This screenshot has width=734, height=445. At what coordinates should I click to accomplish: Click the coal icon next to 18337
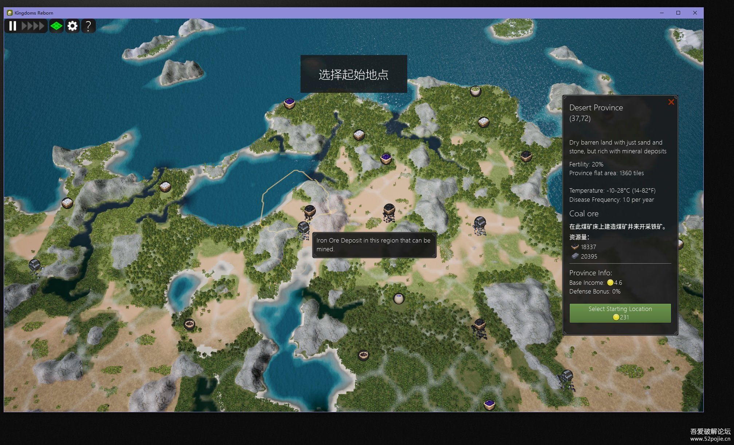pos(575,247)
